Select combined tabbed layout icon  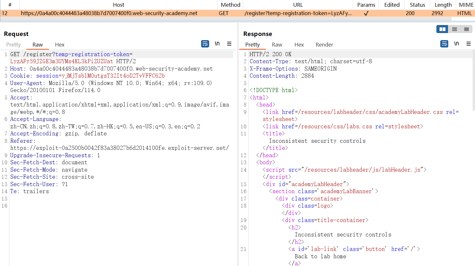466,29
